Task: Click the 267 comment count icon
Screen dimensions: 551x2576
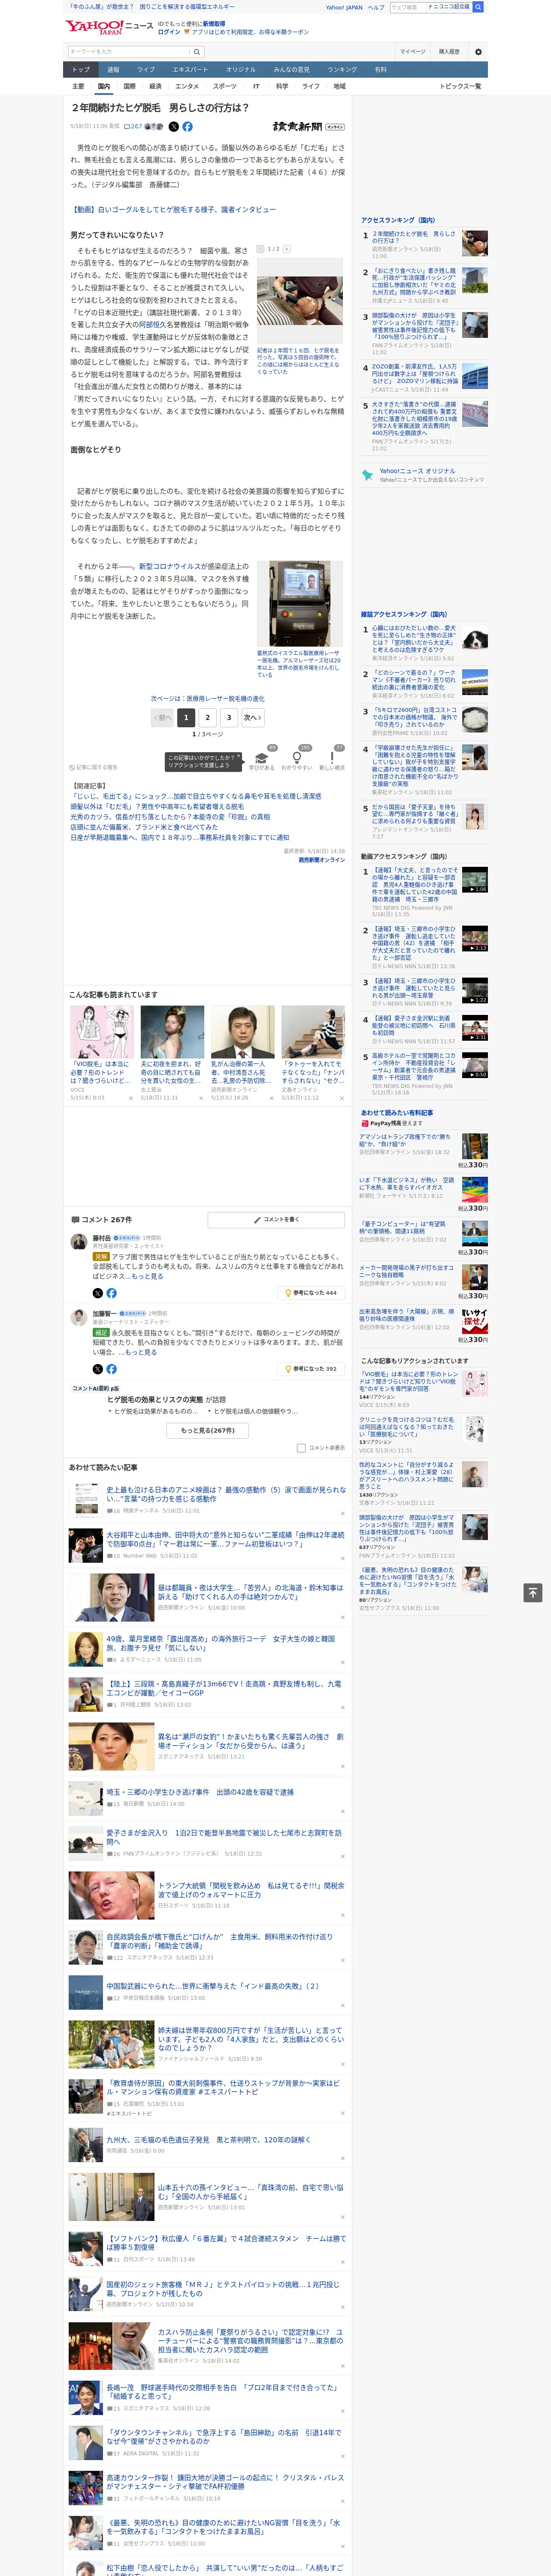Action: 134,127
